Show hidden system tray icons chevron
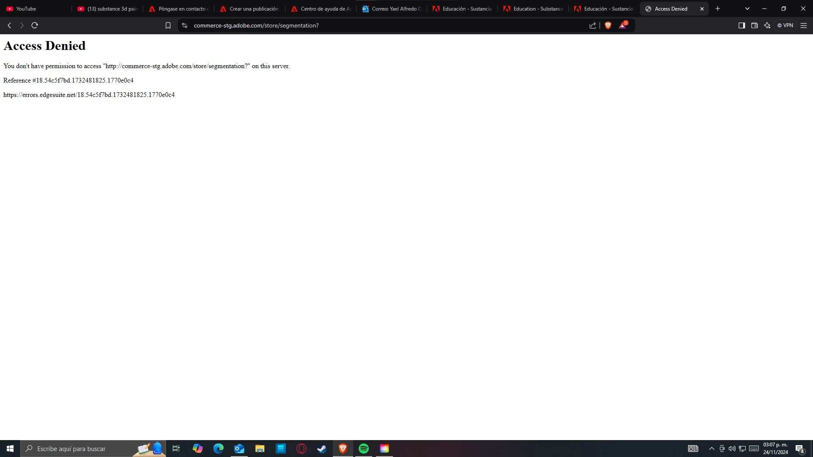Screen dimensions: 813x457 (711, 449)
